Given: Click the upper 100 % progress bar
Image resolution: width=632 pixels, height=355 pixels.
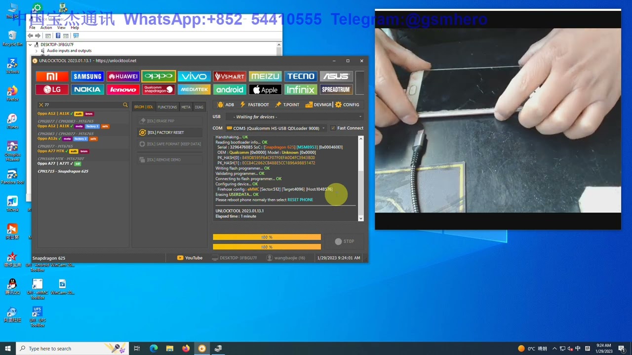Looking at the screenshot, I should 267,237.
